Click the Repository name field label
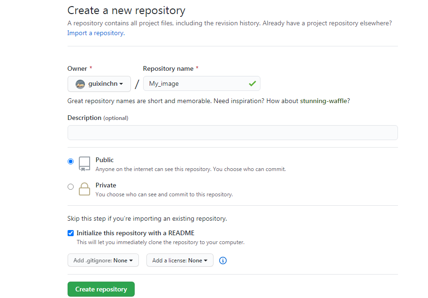 tap(168, 68)
